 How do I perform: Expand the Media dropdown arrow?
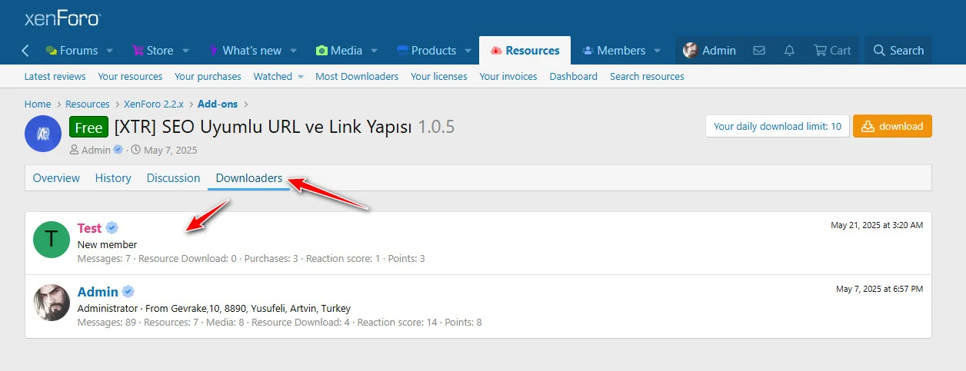pos(375,51)
